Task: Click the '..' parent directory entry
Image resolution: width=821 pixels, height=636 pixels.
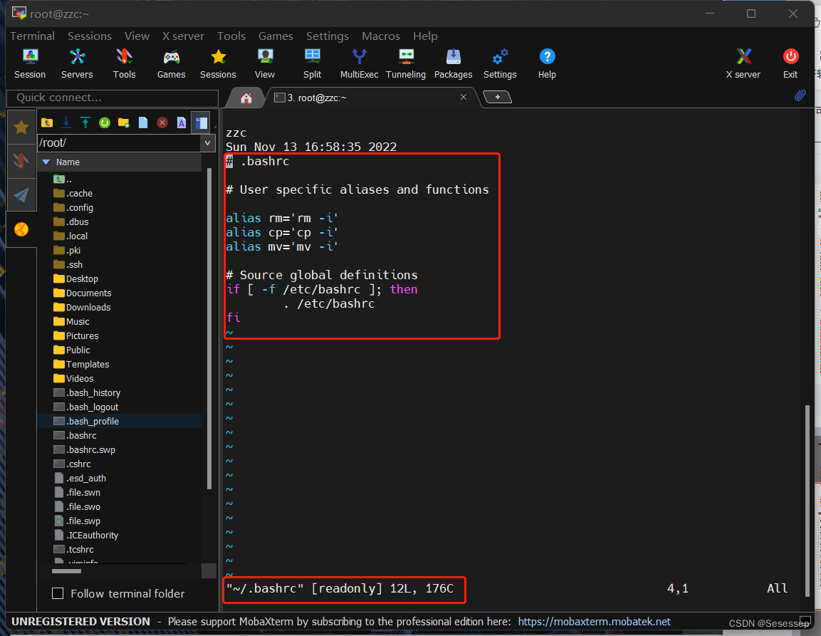Action: click(x=63, y=179)
